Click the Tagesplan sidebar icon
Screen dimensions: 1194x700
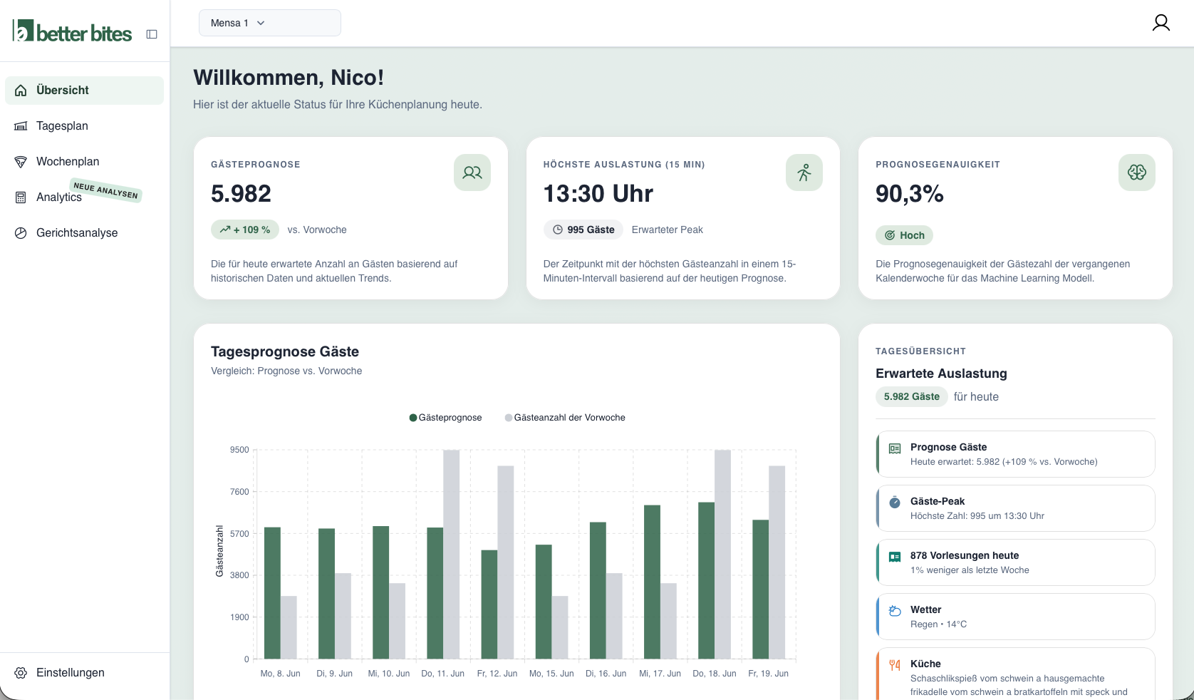coord(21,126)
